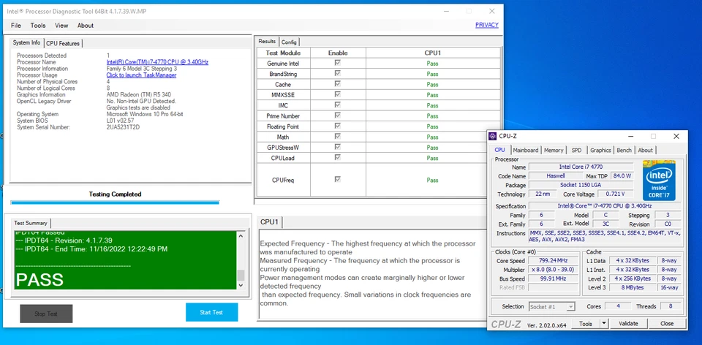Open the Graphics tab in CPU-Z
Screen dimensions: 702x345
(600, 151)
